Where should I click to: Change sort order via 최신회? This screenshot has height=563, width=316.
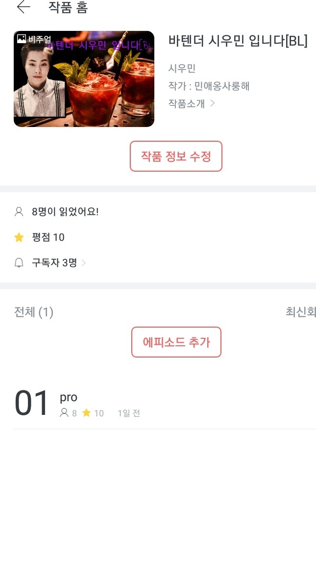click(x=300, y=312)
